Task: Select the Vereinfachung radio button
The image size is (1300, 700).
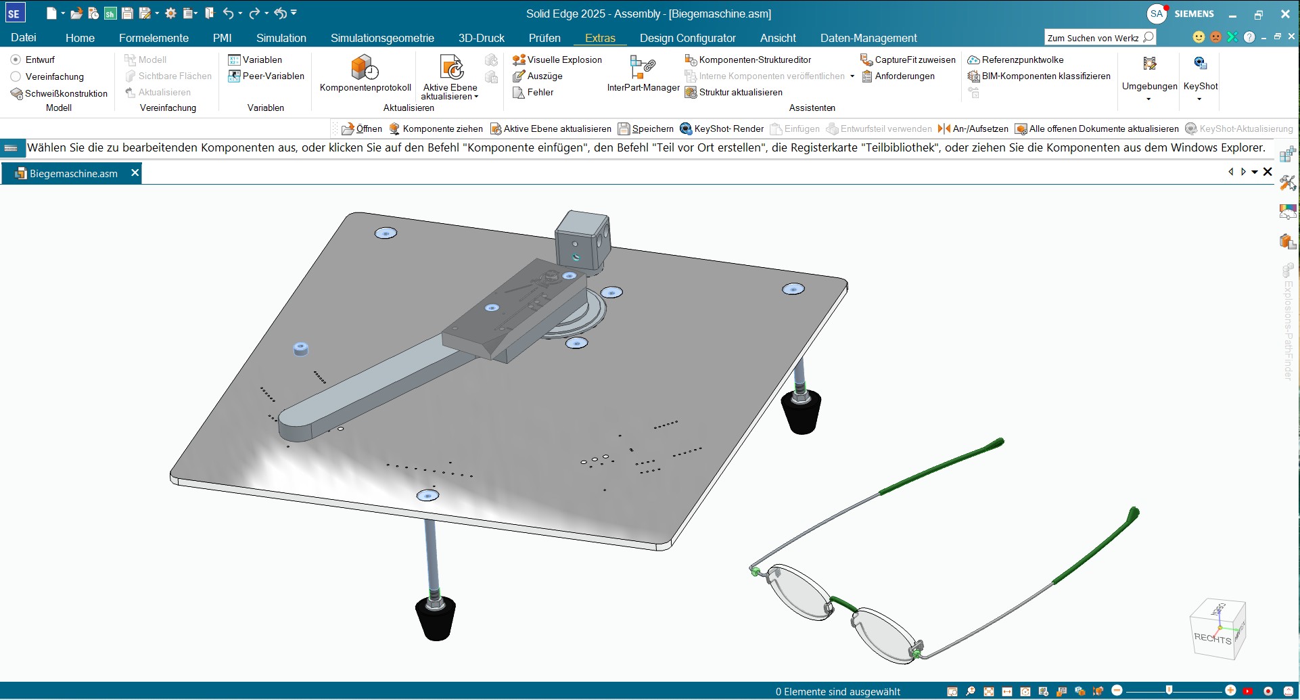Action: 16,76
